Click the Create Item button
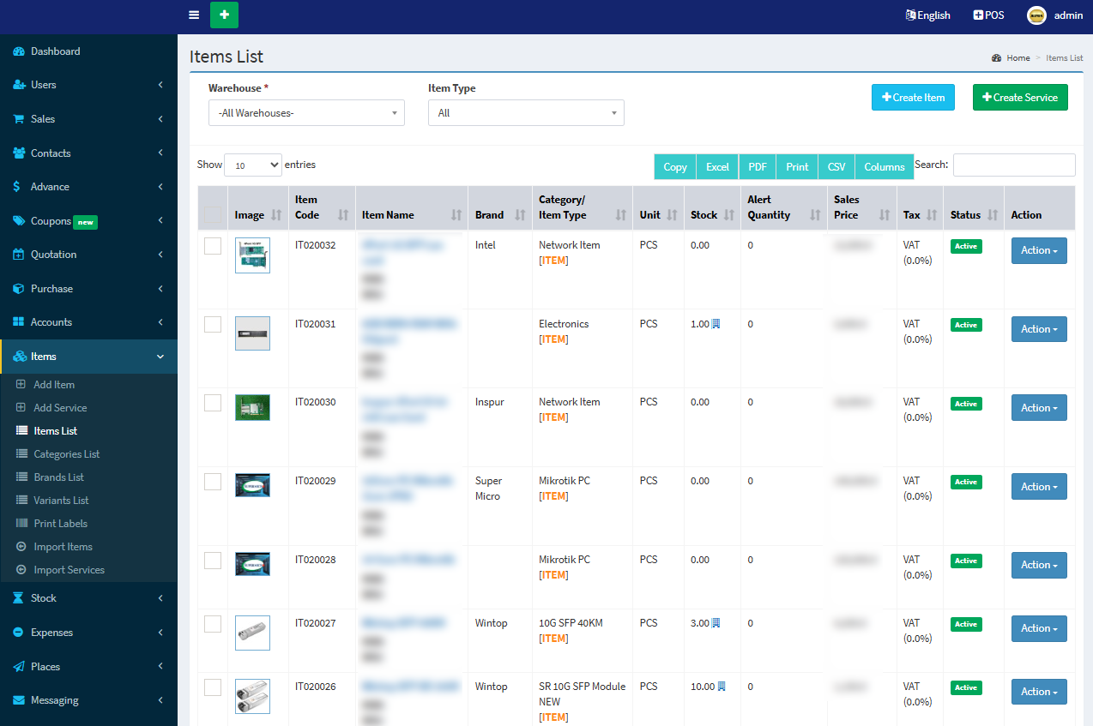1093x726 pixels. click(913, 98)
